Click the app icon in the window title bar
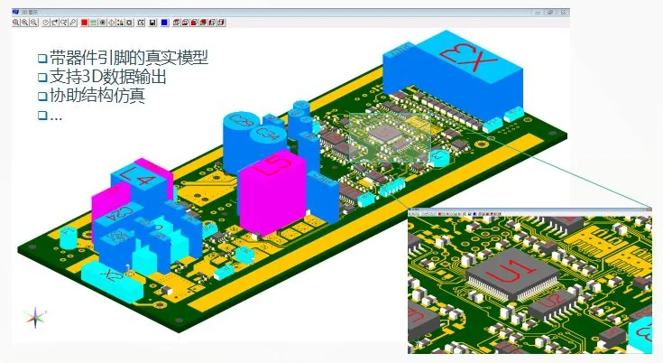Viewport: 663px width, 363px height. tap(14, 12)
